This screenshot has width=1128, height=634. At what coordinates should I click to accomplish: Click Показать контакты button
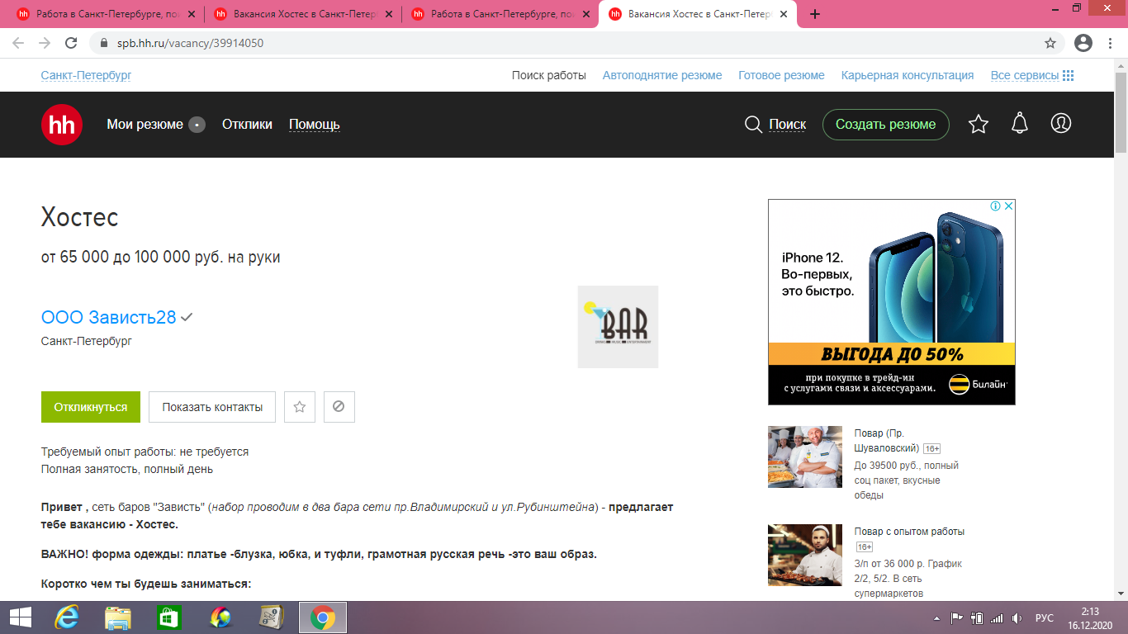coord(212,407)
